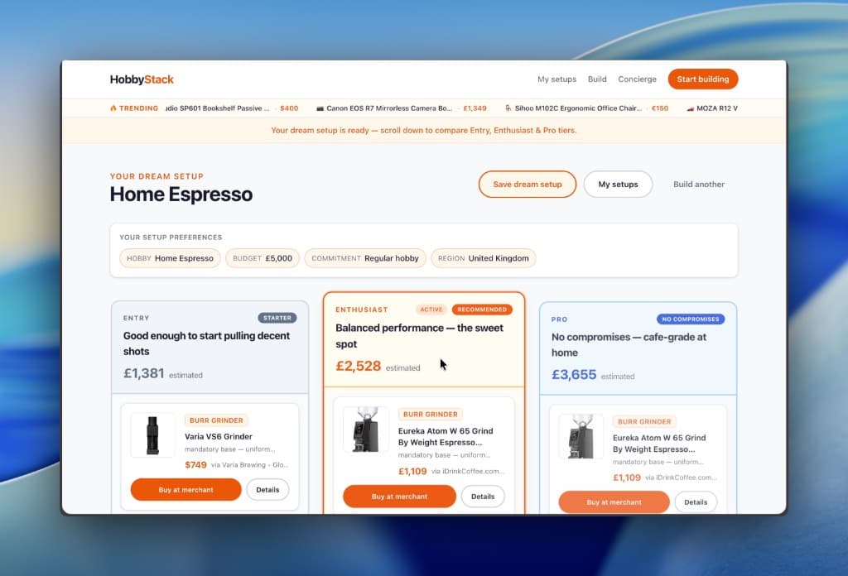This screenshot has height=576, width=848.
Task: Go to Build in top navigation
Action: pyautogui.click(x=597, y=79)
